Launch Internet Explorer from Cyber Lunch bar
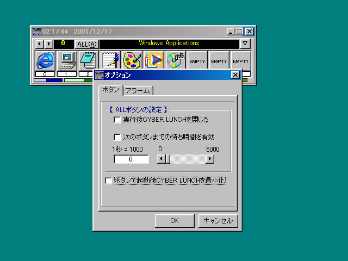This screenshot has width=348, height=261. click(x=45, y=60)
